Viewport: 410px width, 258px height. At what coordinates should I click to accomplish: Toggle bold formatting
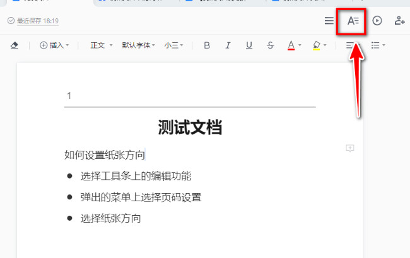pyautogui.click(x=206, y=45)
